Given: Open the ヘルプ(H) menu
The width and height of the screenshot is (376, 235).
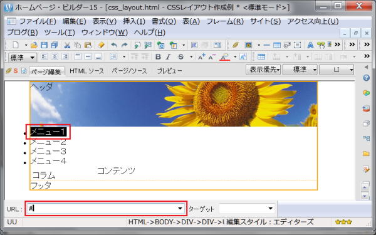Looking at the screenshot, I should pyautogui.click(x=150, y=33).
